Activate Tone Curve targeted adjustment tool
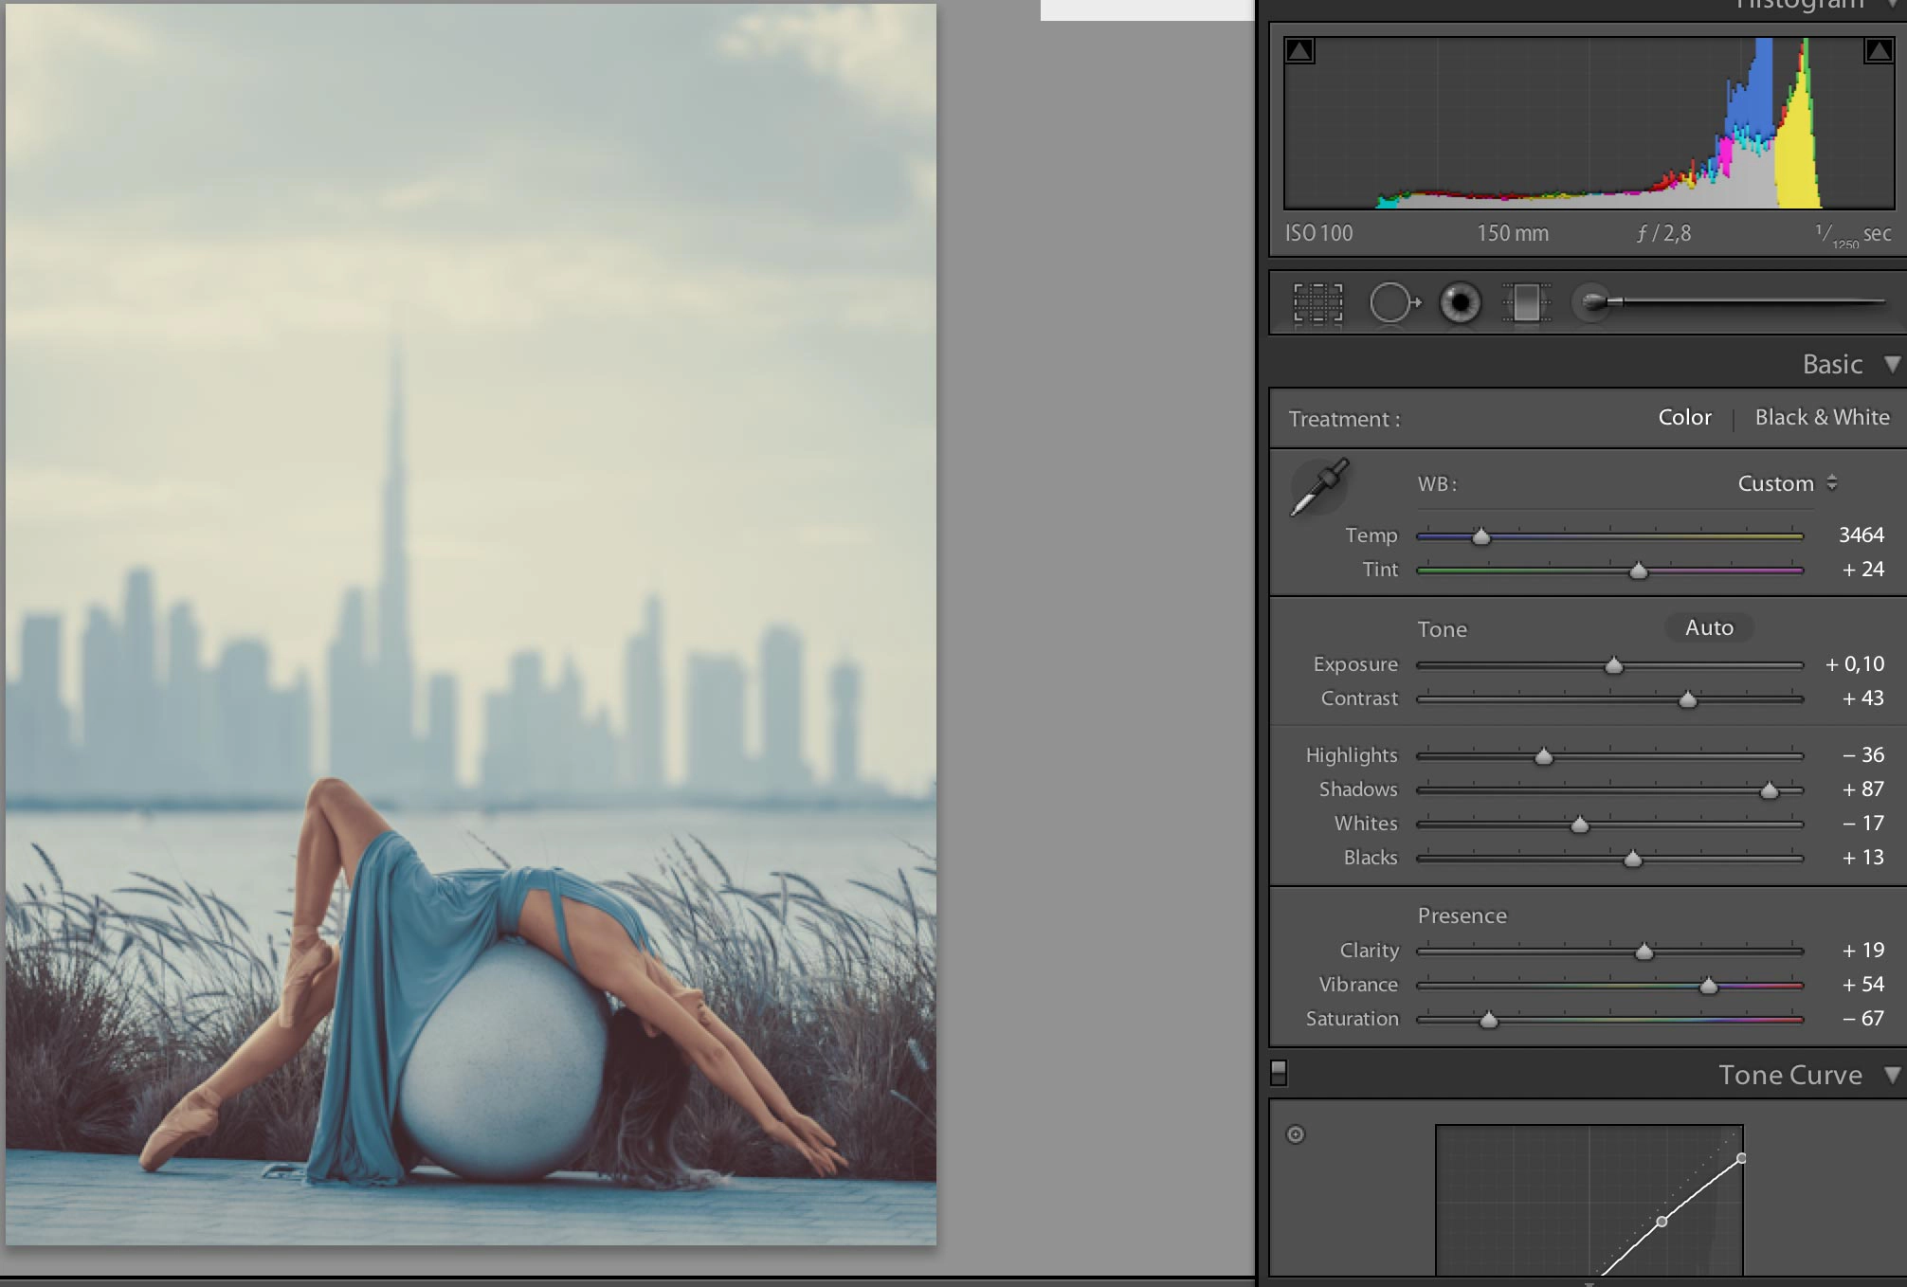This screenshot has width=1907, height=1287. coord(1296,1134)
